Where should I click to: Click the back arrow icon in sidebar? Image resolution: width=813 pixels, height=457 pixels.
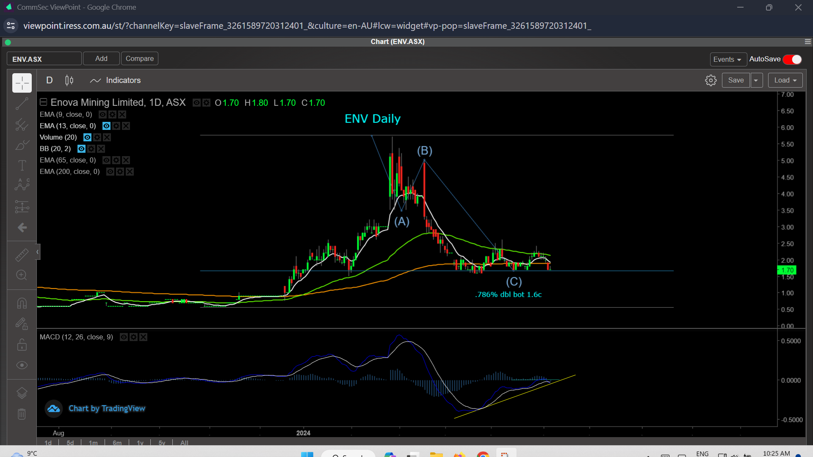tap(22, 228)
